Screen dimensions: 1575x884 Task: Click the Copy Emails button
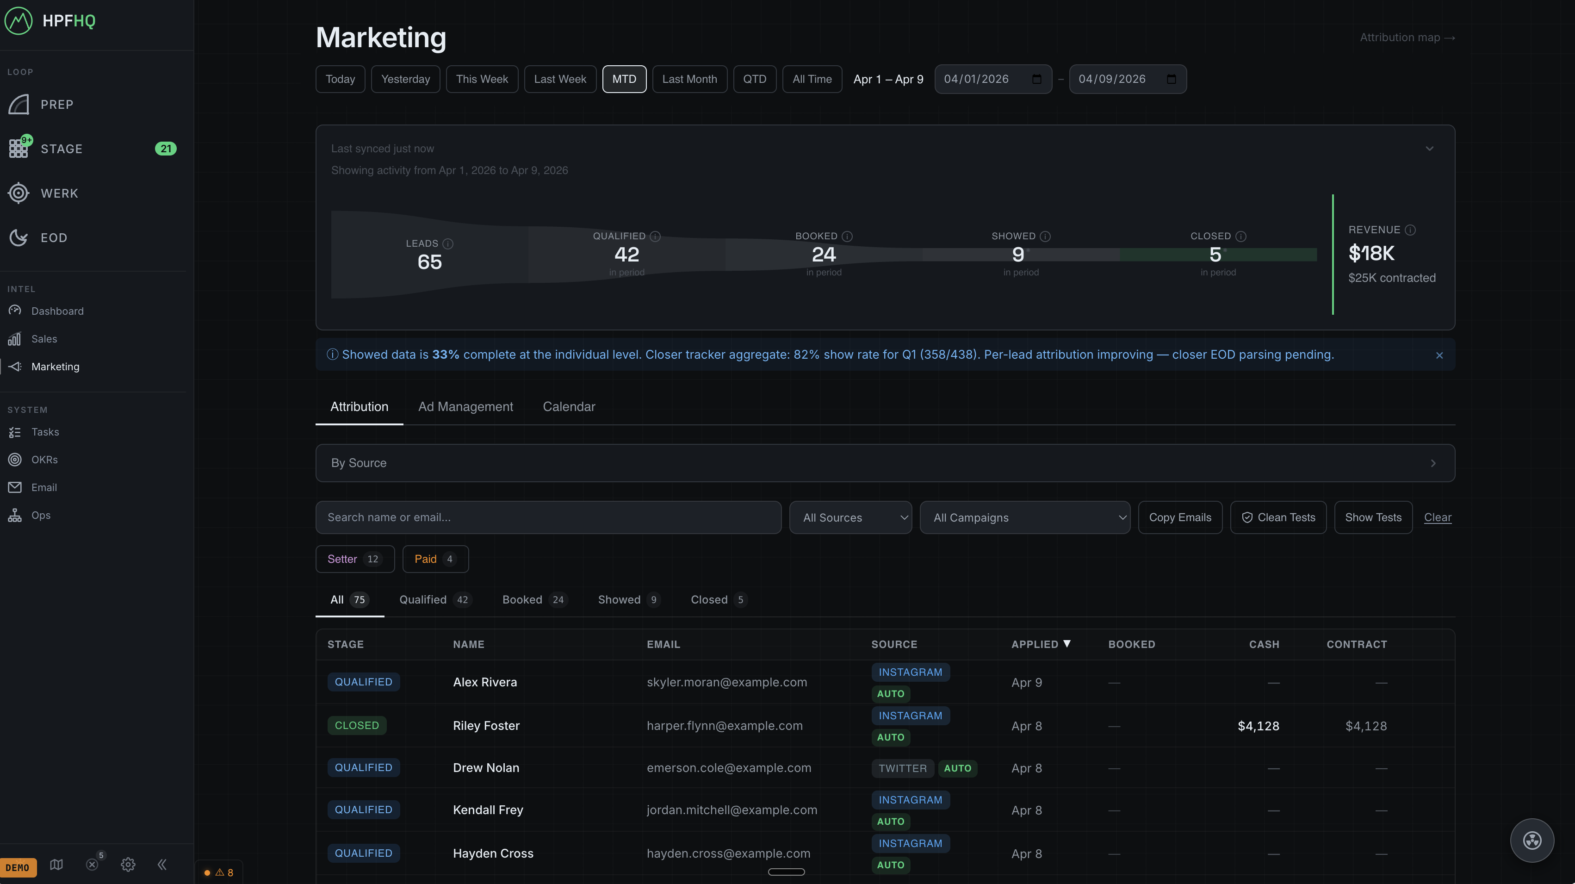(x=1180, y=517)
